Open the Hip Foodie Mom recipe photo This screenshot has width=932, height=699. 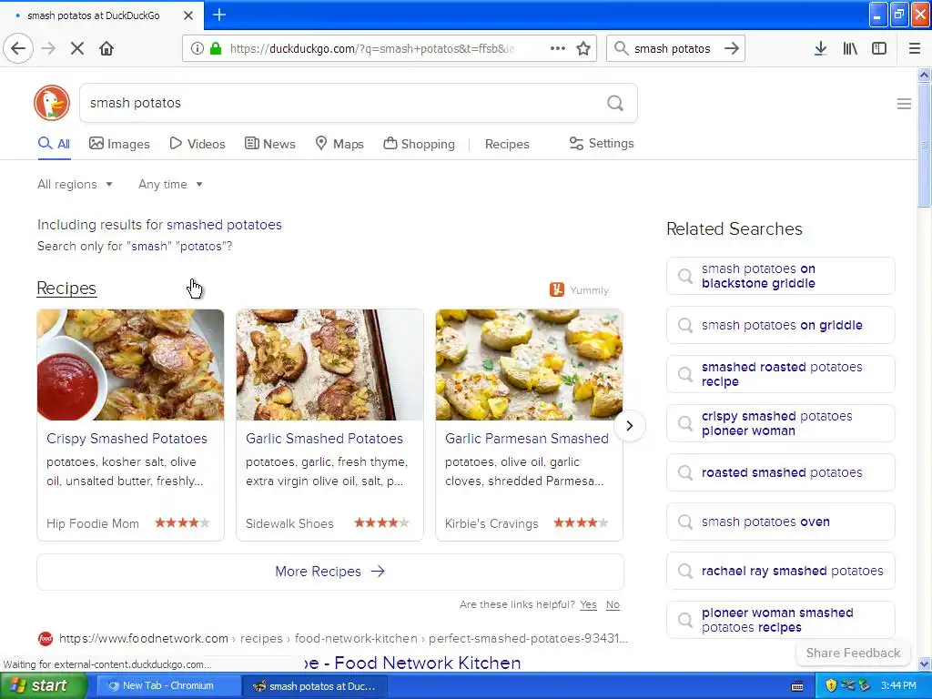click(130, 364)
